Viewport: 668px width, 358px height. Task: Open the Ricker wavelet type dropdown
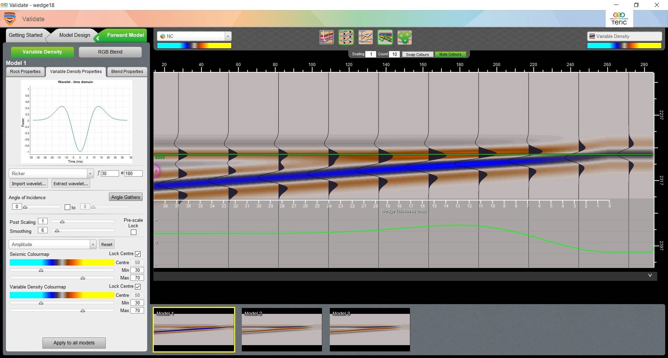(x=90, y=173)
